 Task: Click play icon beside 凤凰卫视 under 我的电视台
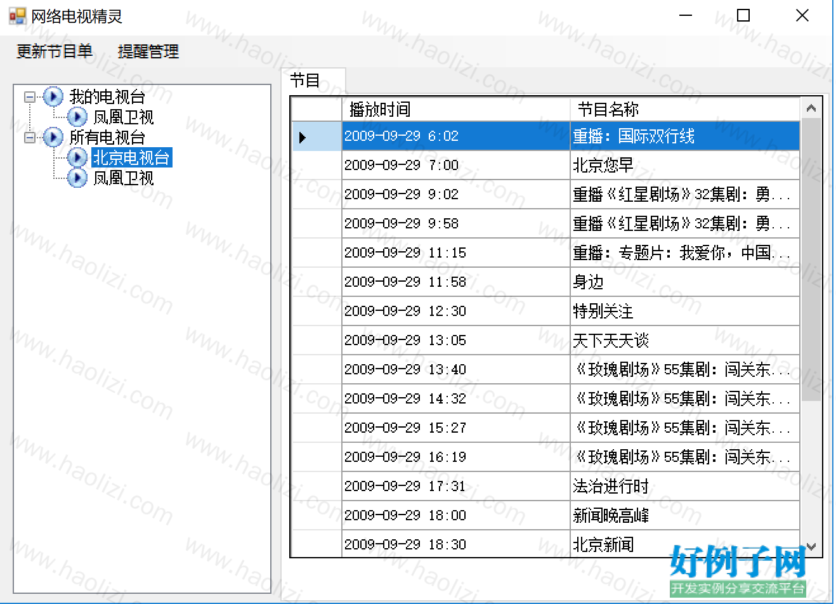(x=77, y=117)
